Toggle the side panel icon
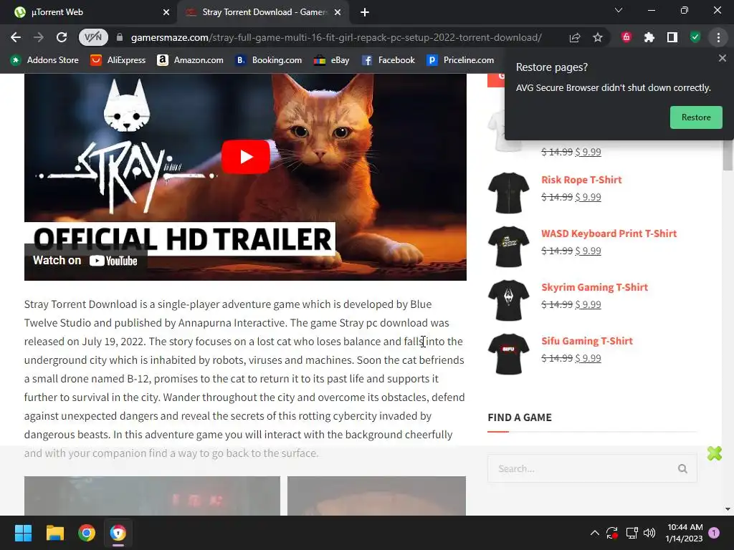Viewport: 734px width, 550px height. click(x=672, y=37)
